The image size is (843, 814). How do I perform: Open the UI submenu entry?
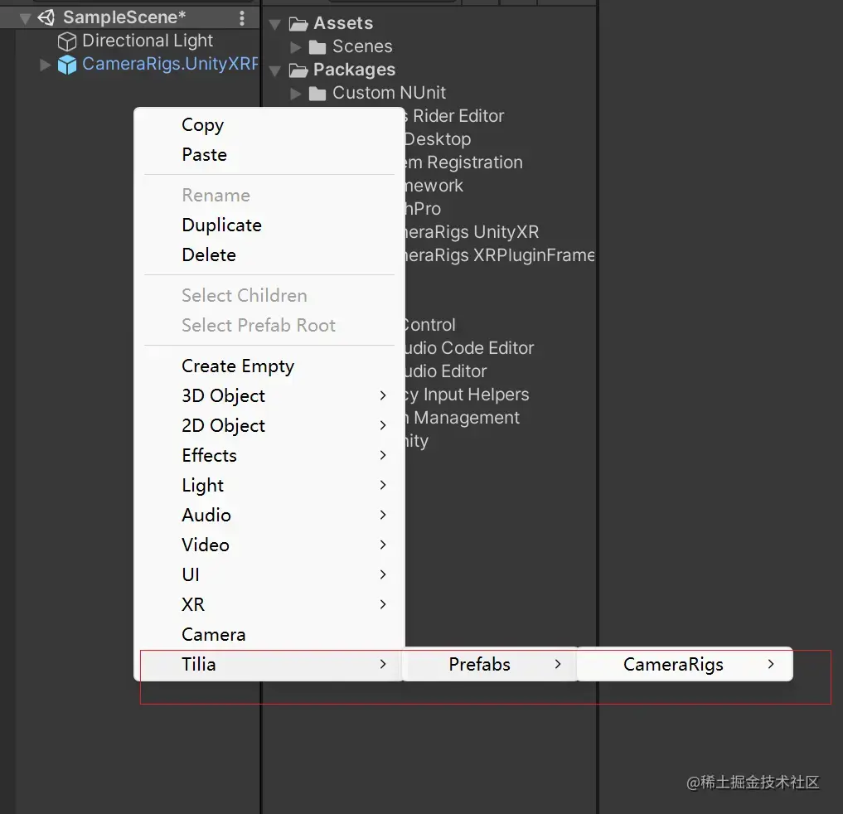269,574
